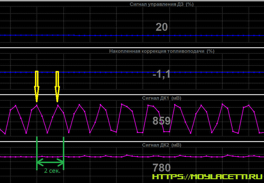Select the green double-headed horizontal arrow
264x183 pixels.
[x=50, y=161]
